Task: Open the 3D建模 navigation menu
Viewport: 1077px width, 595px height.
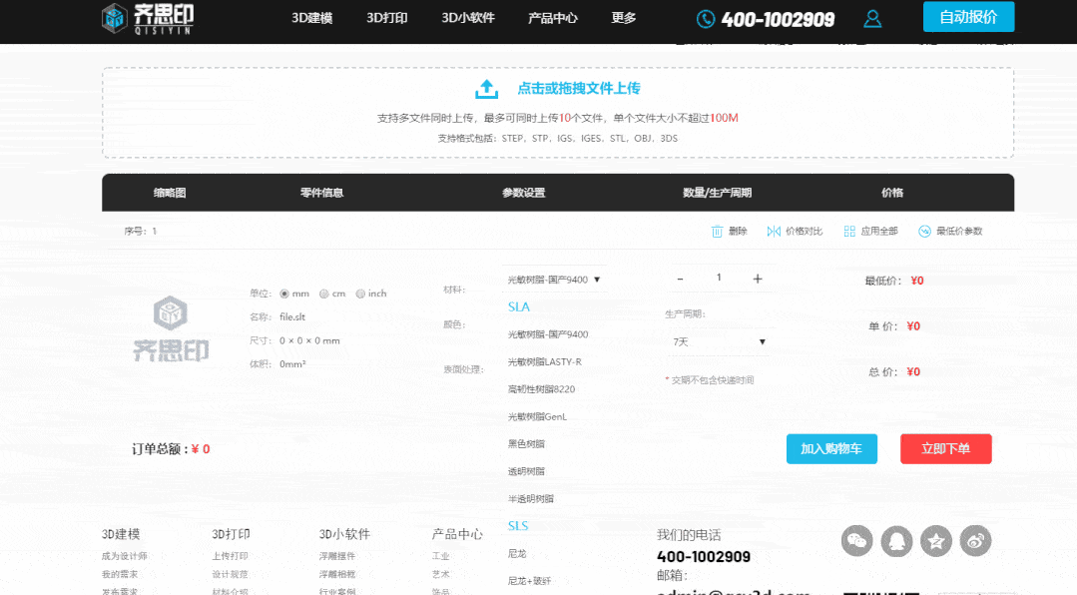Action: click(x=311, y=18)
